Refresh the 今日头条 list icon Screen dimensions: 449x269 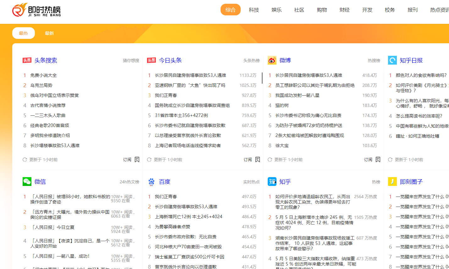pos(149,160)
